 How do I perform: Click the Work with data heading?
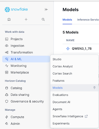(x=15, y=32)
